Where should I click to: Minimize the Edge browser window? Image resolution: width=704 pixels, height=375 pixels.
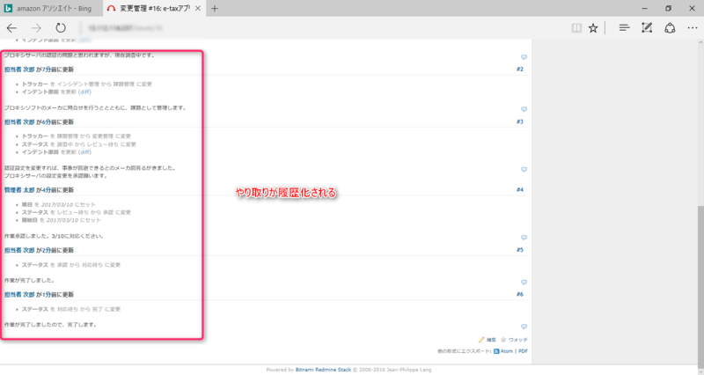(645, 8)
